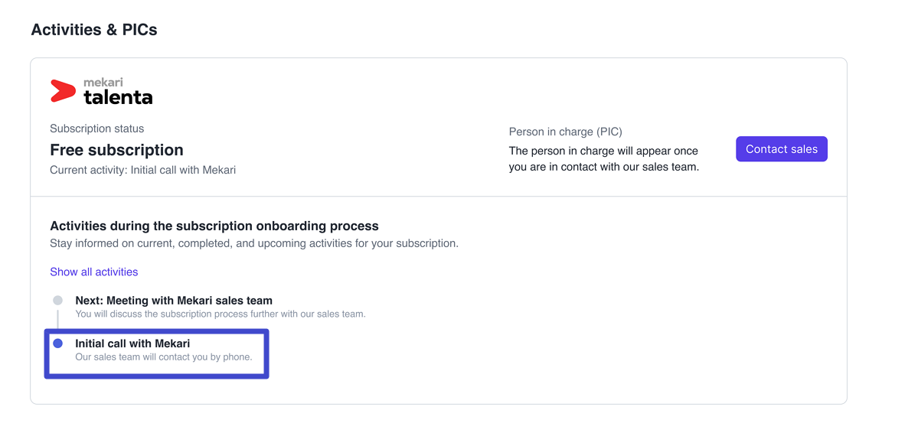
Task: Click 'Next: Meeting with Mekari sales team' heading
Action: (174, 301)
